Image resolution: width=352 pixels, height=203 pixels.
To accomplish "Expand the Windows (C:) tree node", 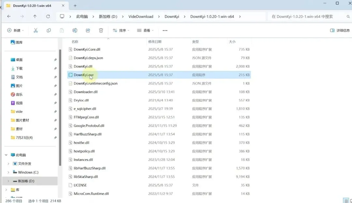I will click(8, 172).
